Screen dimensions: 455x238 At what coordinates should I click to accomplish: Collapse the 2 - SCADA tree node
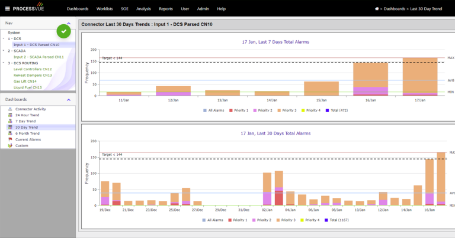(4, 51)
